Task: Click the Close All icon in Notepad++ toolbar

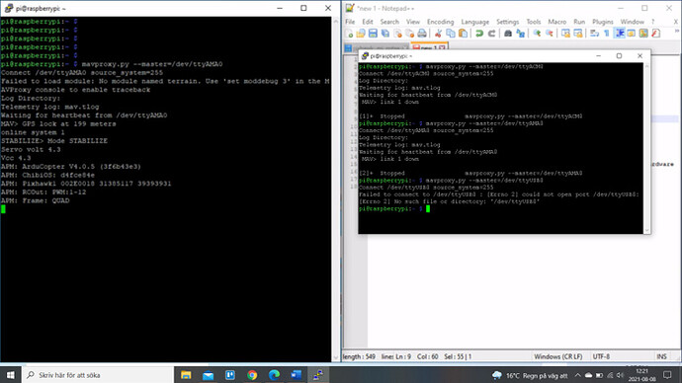Action: [409, 34]
